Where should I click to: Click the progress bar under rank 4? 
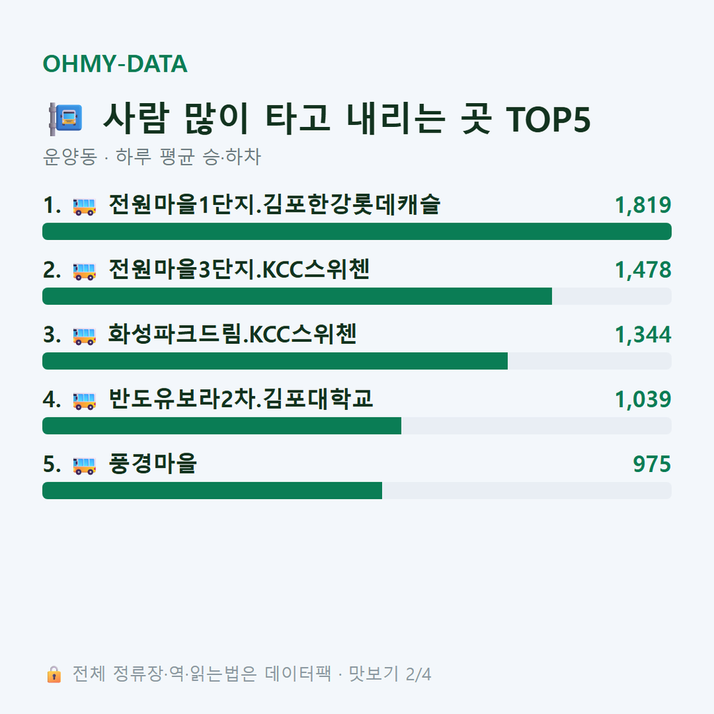(357, 425)
